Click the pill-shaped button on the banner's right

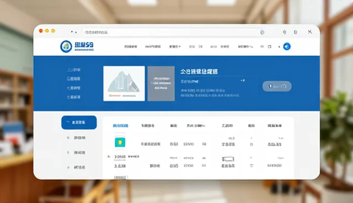(x=277, y=86)
